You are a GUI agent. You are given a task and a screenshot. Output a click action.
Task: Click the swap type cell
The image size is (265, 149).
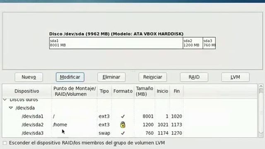(x=104, y=133)
